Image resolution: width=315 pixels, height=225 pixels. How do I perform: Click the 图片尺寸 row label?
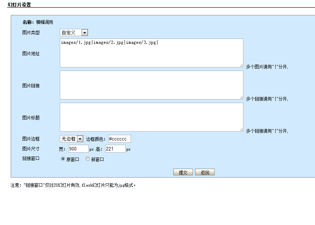click(31, 149)
